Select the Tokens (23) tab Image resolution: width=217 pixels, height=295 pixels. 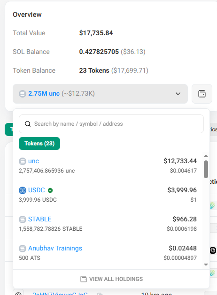[x=39, y=144]
